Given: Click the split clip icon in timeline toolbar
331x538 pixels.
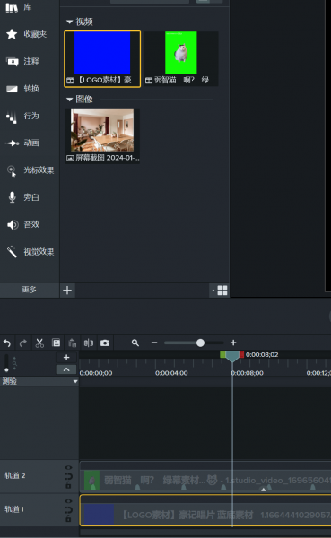Looking at the screenshot, I should (89, 343).
